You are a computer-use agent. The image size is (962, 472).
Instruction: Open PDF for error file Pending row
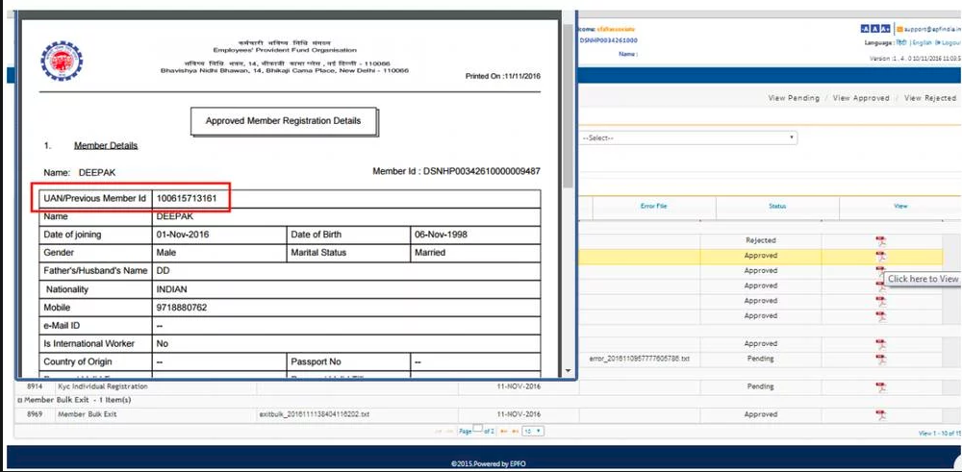[880, 360]
